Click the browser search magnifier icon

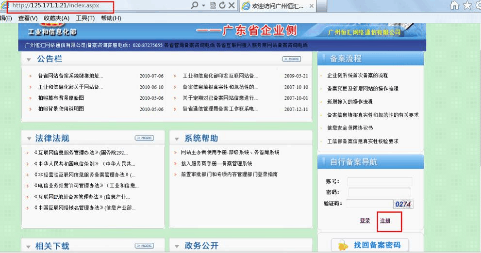(x=194, y=6)
